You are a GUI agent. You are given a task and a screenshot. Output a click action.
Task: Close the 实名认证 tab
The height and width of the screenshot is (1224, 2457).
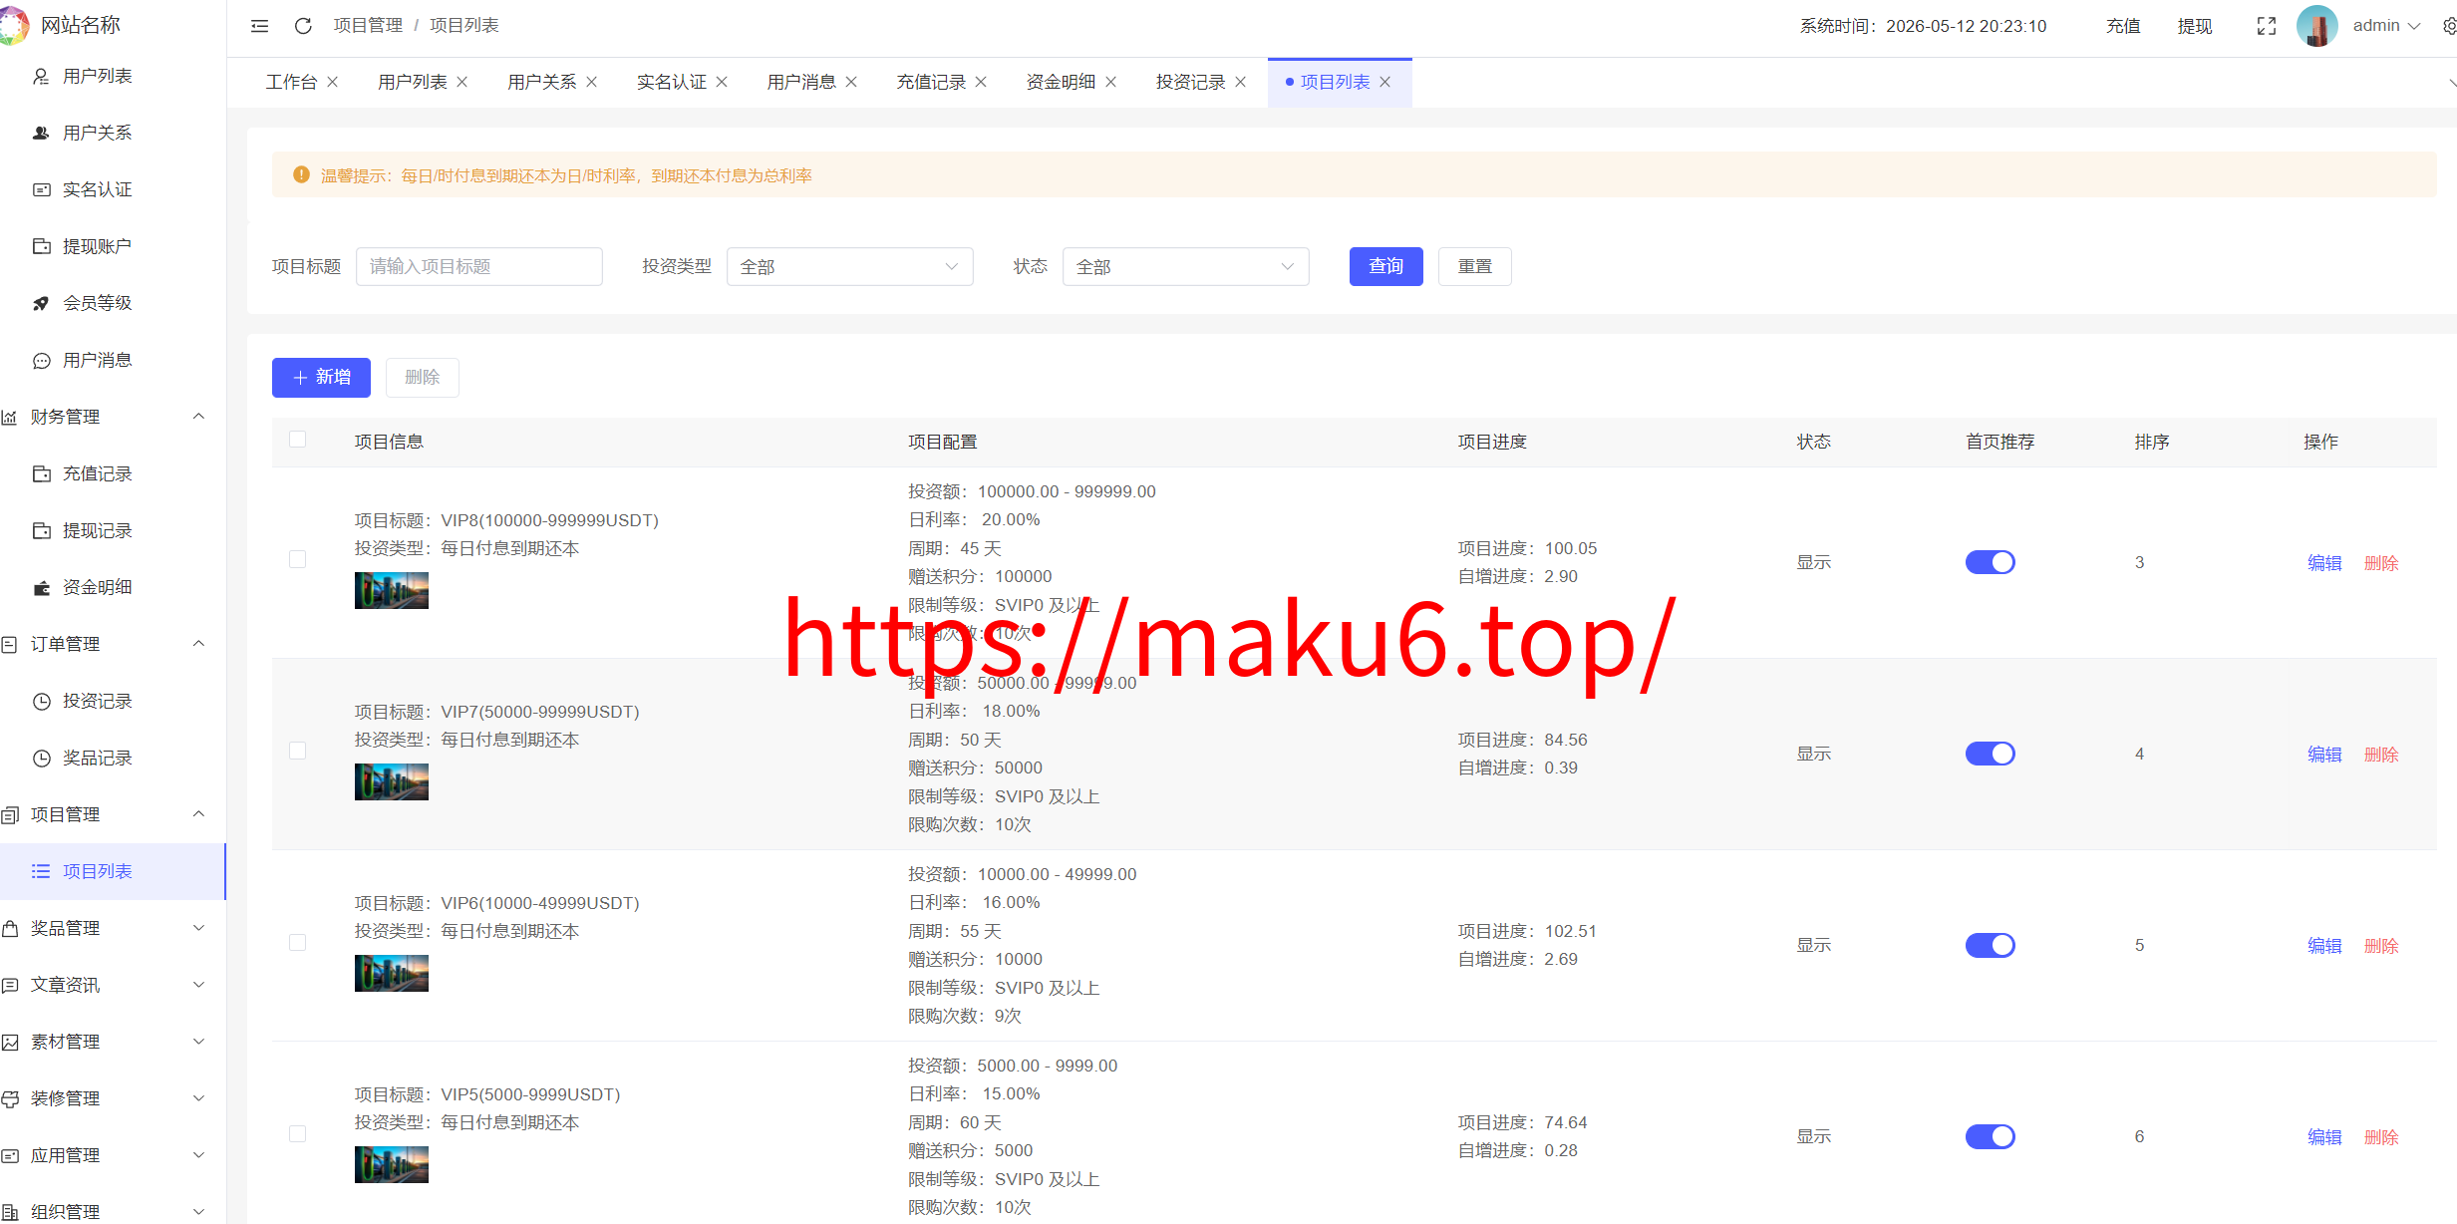point(722,82)
